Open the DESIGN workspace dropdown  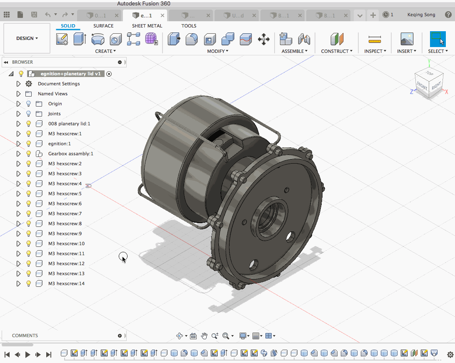(27, 38)
